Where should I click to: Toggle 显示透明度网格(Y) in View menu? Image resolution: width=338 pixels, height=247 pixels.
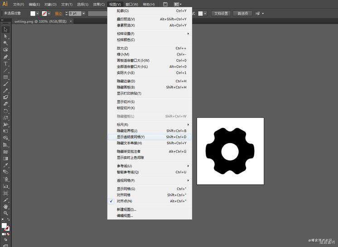coord(150,137)
